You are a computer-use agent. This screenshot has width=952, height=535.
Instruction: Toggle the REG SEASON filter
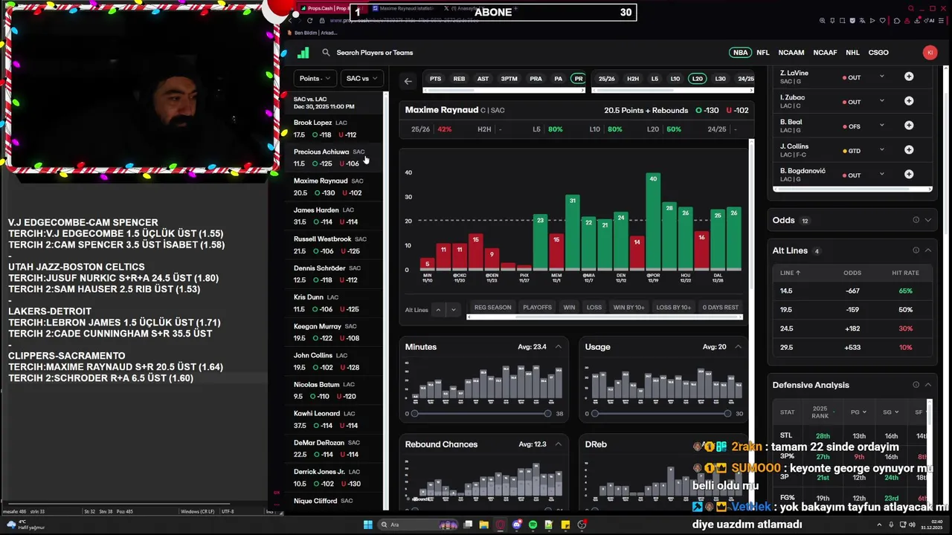pyautogui.click(x=492, y=308)
